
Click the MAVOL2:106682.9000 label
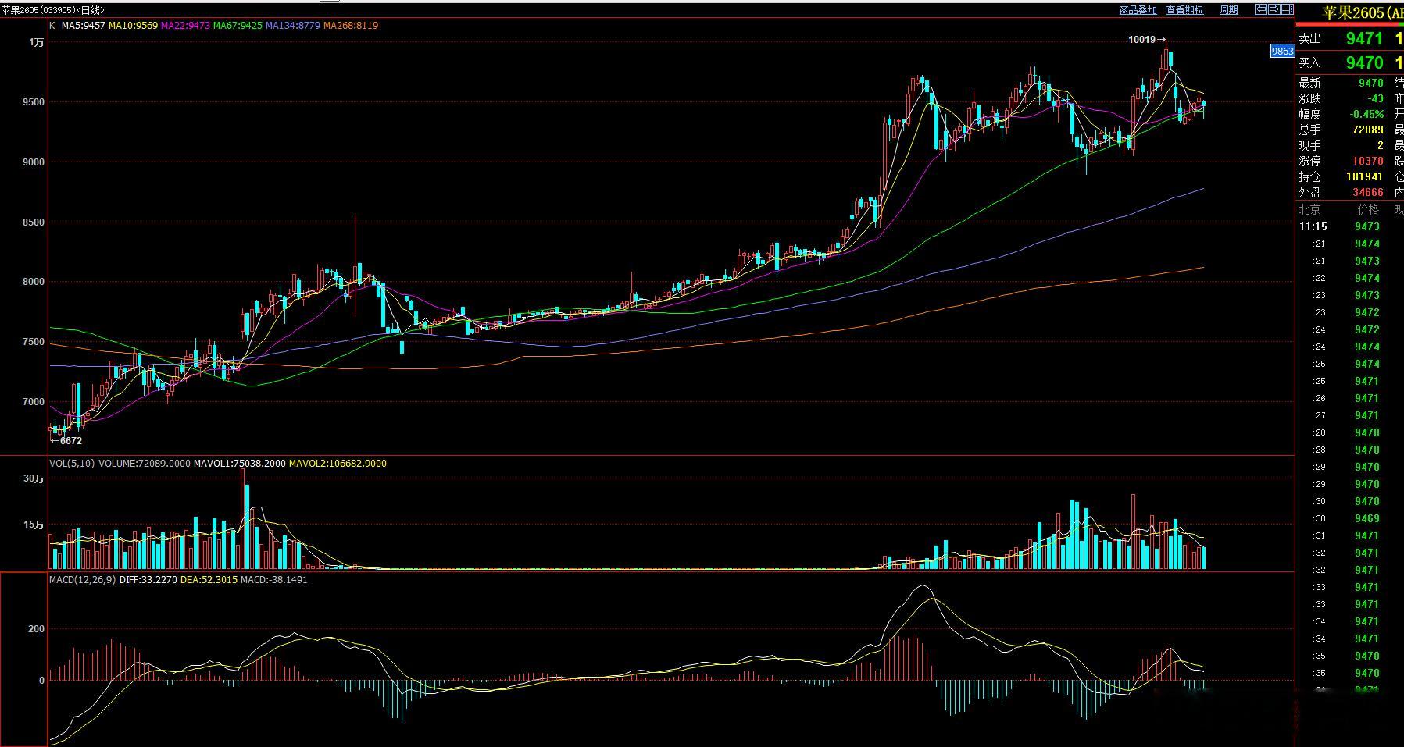point(338,464)
